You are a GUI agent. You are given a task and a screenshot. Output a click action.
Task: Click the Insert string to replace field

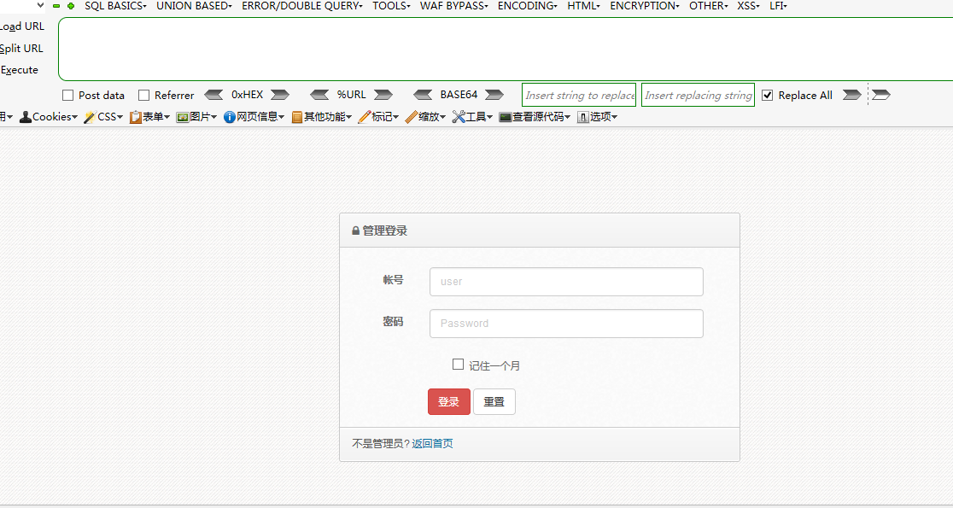[x=579, y=96]
